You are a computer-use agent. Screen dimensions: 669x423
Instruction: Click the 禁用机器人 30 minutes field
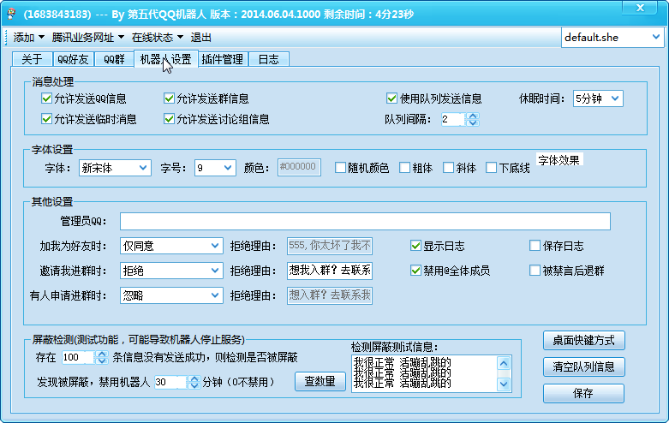tap(170, 382)
